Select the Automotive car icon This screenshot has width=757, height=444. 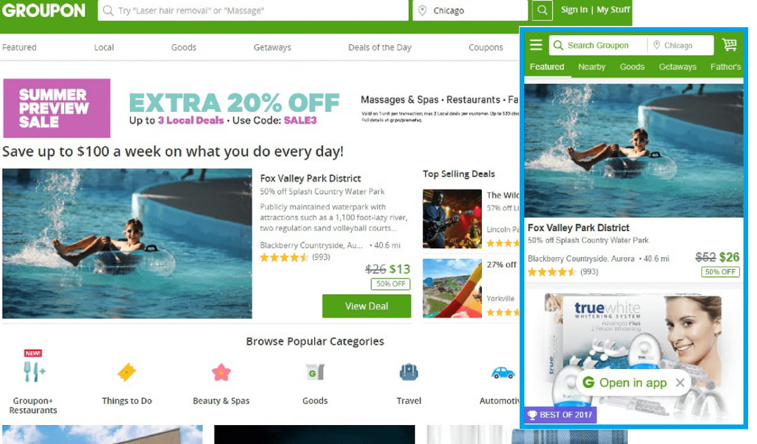click(503, 373)
